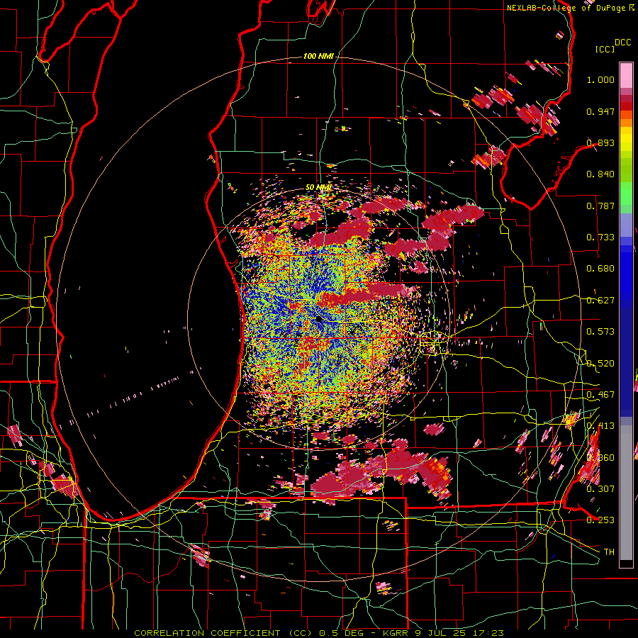Click the "[CC]" units label above the scale
Screen dimensions: 638x638
click(605, 49)
